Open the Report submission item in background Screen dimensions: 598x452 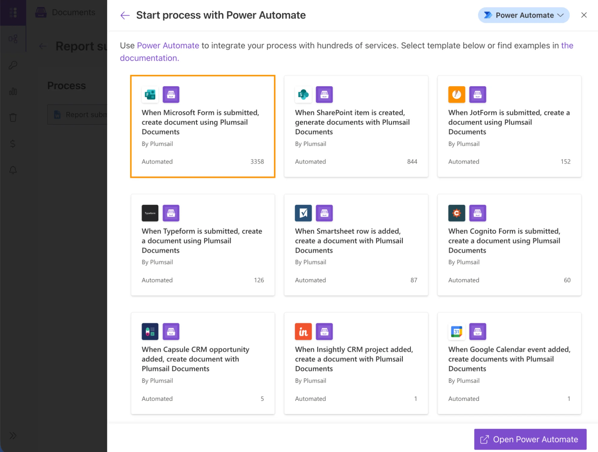click(x=77, y=115)
